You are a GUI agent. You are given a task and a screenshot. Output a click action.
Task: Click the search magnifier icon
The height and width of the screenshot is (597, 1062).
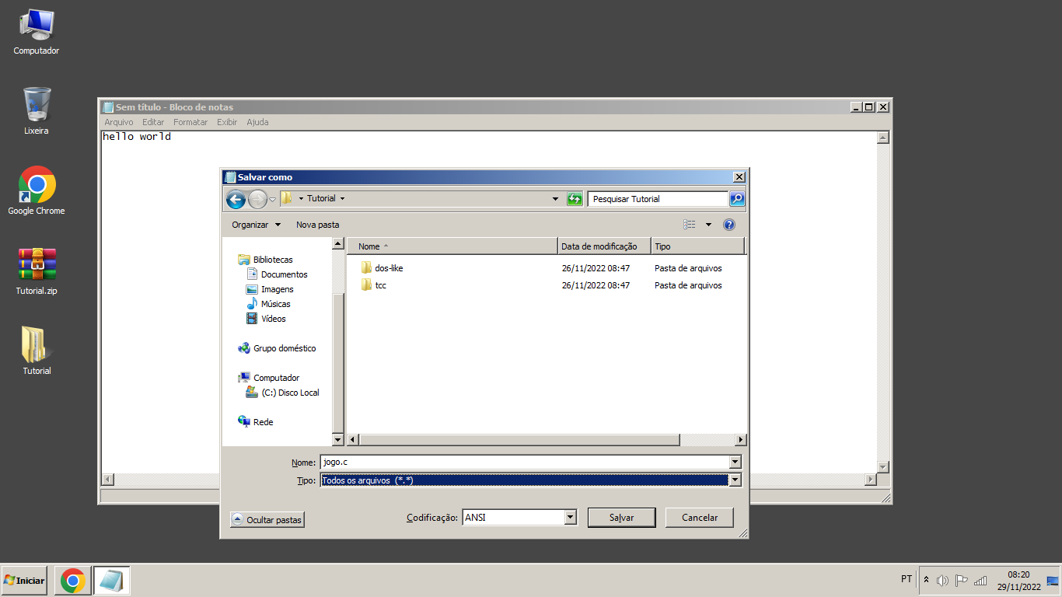tap(737, 199)
